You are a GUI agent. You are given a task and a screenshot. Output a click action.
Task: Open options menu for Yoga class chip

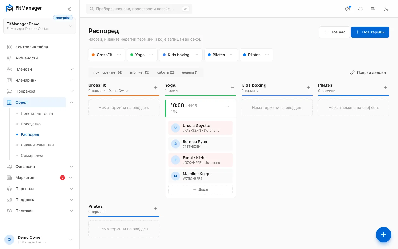(151, 55)
